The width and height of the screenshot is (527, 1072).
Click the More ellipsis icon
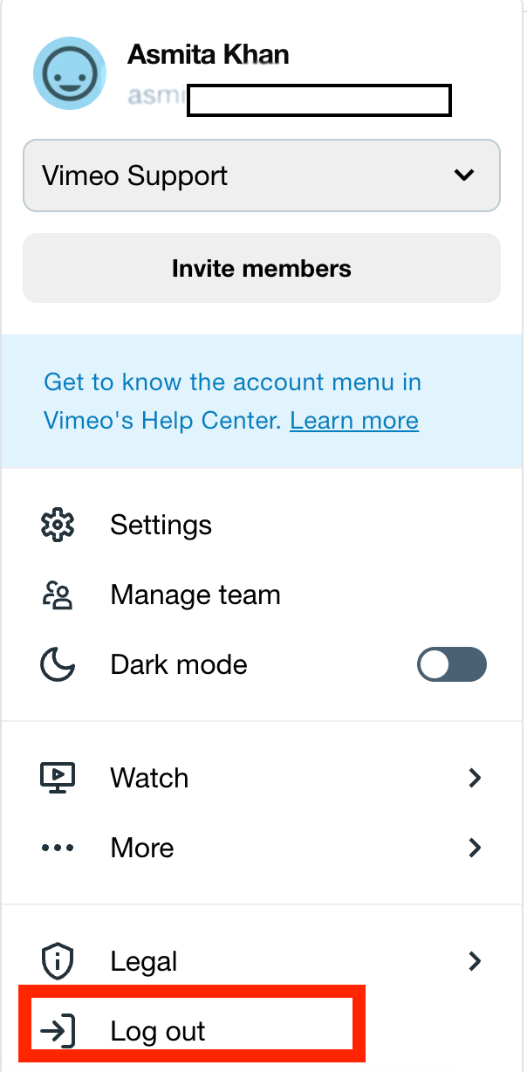point(57,848)
